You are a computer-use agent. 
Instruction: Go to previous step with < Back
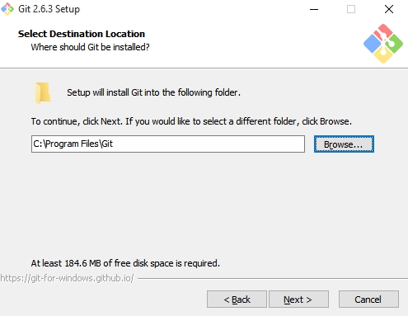click(237, 299)
